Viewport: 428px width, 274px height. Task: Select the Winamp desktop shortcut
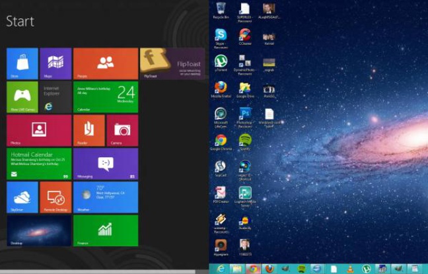click(221, 223)
